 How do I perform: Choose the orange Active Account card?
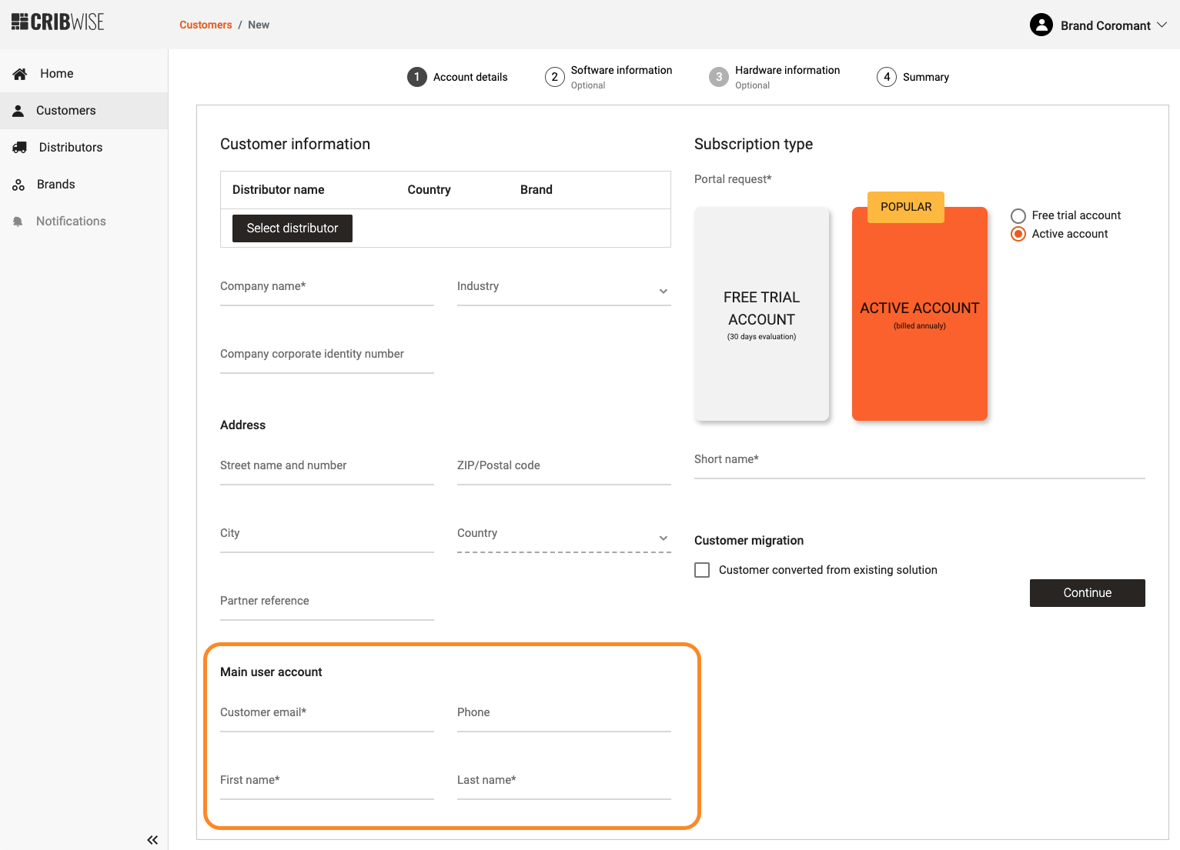coord(919,314)
